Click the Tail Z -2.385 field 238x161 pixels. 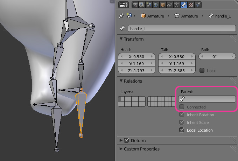tap(177, 71)
